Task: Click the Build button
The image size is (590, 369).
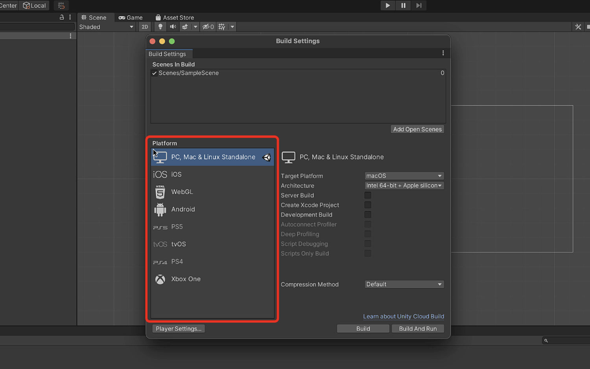Action: [x=363, y=329]
